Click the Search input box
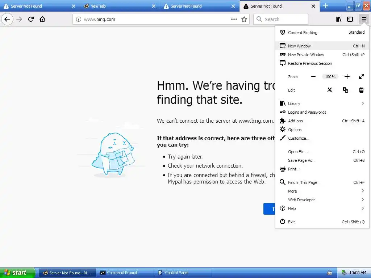This screenshot has height=278, width=371. [281, 19]
